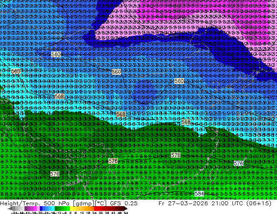Click the gray arrow at legend's cold end
Image resolution: width=277 pixels, height=214 pixels.
(10, 209)
